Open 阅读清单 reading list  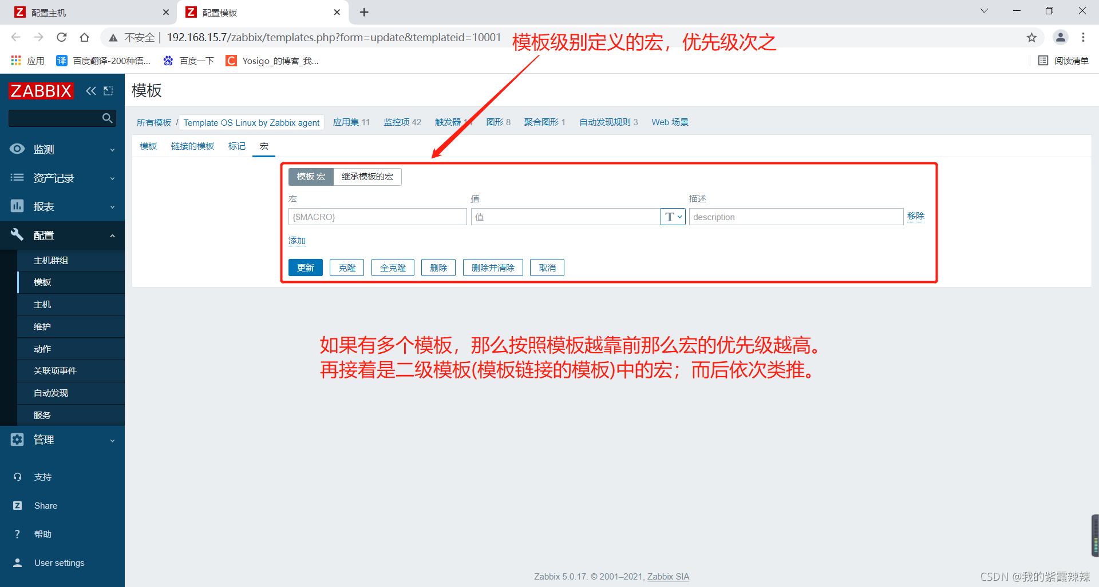click(x=1064, y=61)
